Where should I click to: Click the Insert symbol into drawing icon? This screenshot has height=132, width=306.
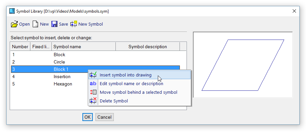93,75
